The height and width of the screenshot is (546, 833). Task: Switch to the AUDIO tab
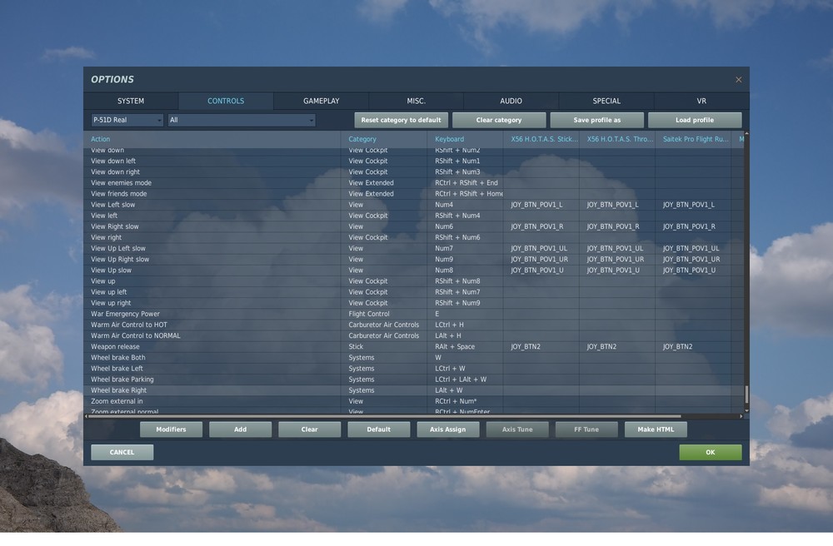(x=511, y=100)
